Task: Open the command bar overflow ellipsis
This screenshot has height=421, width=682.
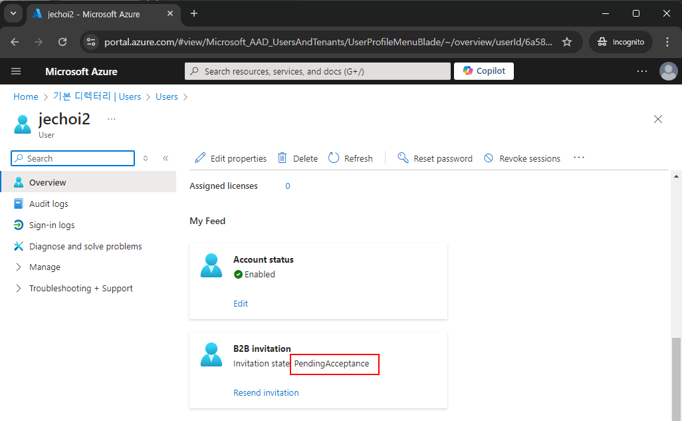Action: pyautogui.click(x=579, y=158)
